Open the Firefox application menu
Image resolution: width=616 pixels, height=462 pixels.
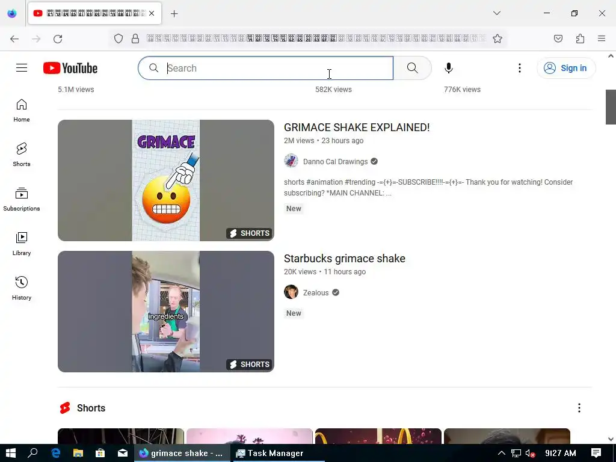(602, 38)
